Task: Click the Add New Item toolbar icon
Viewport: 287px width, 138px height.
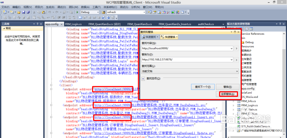Action: [12, 12]
